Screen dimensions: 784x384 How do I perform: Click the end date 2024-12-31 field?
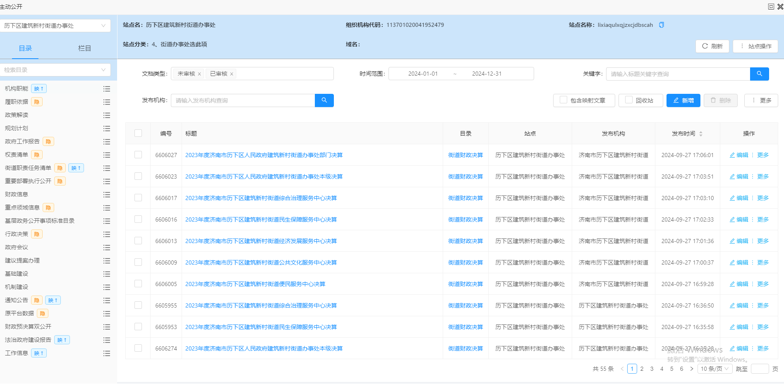[x=487, y=74]
